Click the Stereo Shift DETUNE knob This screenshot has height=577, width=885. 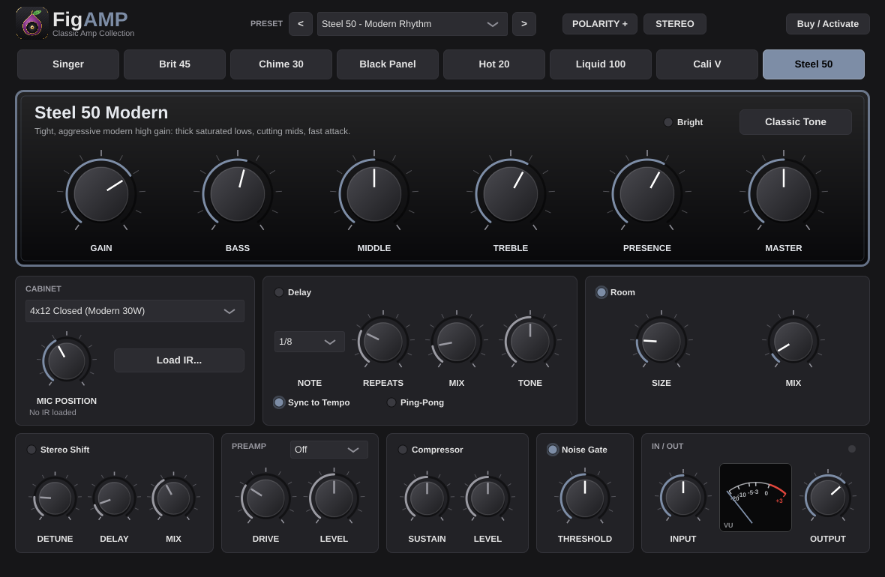point(55,498)
